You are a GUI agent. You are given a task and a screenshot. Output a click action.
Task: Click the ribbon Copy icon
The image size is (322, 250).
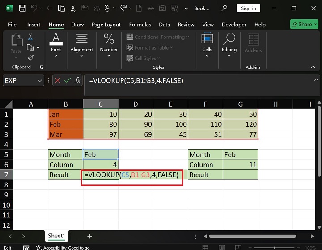(30, 47)
